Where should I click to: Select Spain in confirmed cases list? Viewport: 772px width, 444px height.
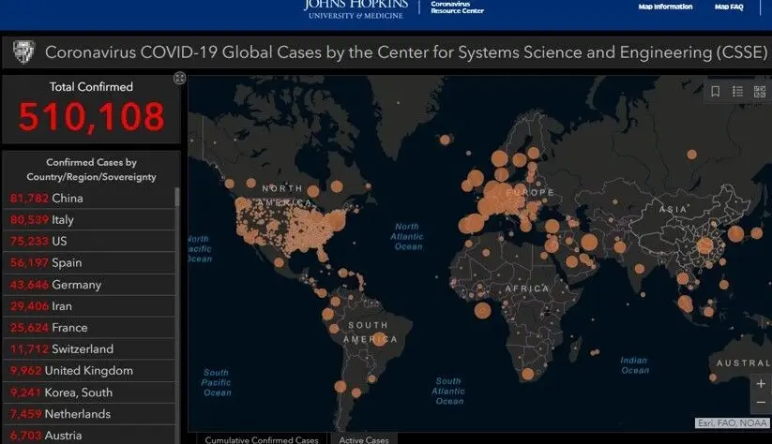pos(67,263)
